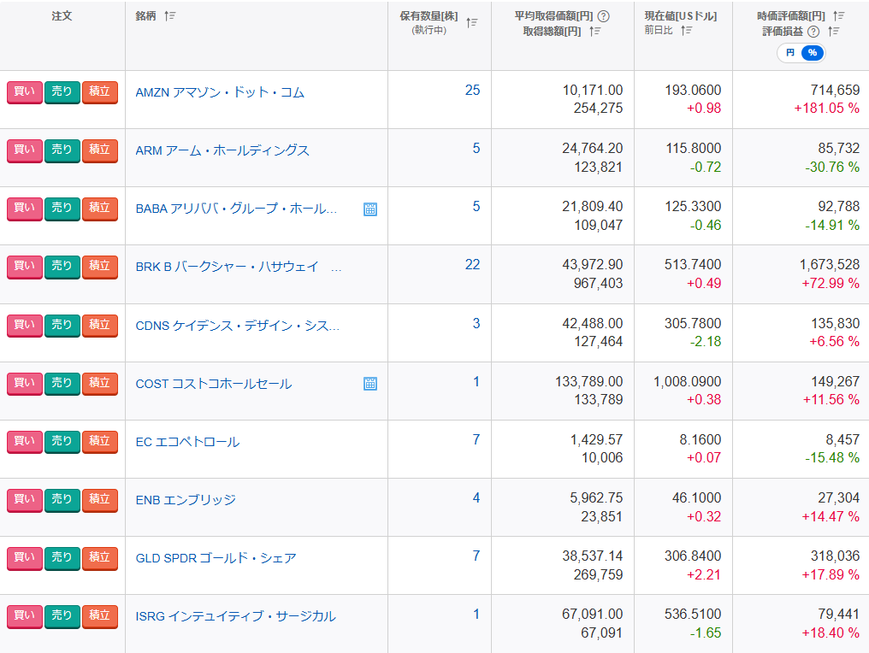Click 買い button for AMZN
The width and height of the screenshot is (869, 653).
coord(25,92)
